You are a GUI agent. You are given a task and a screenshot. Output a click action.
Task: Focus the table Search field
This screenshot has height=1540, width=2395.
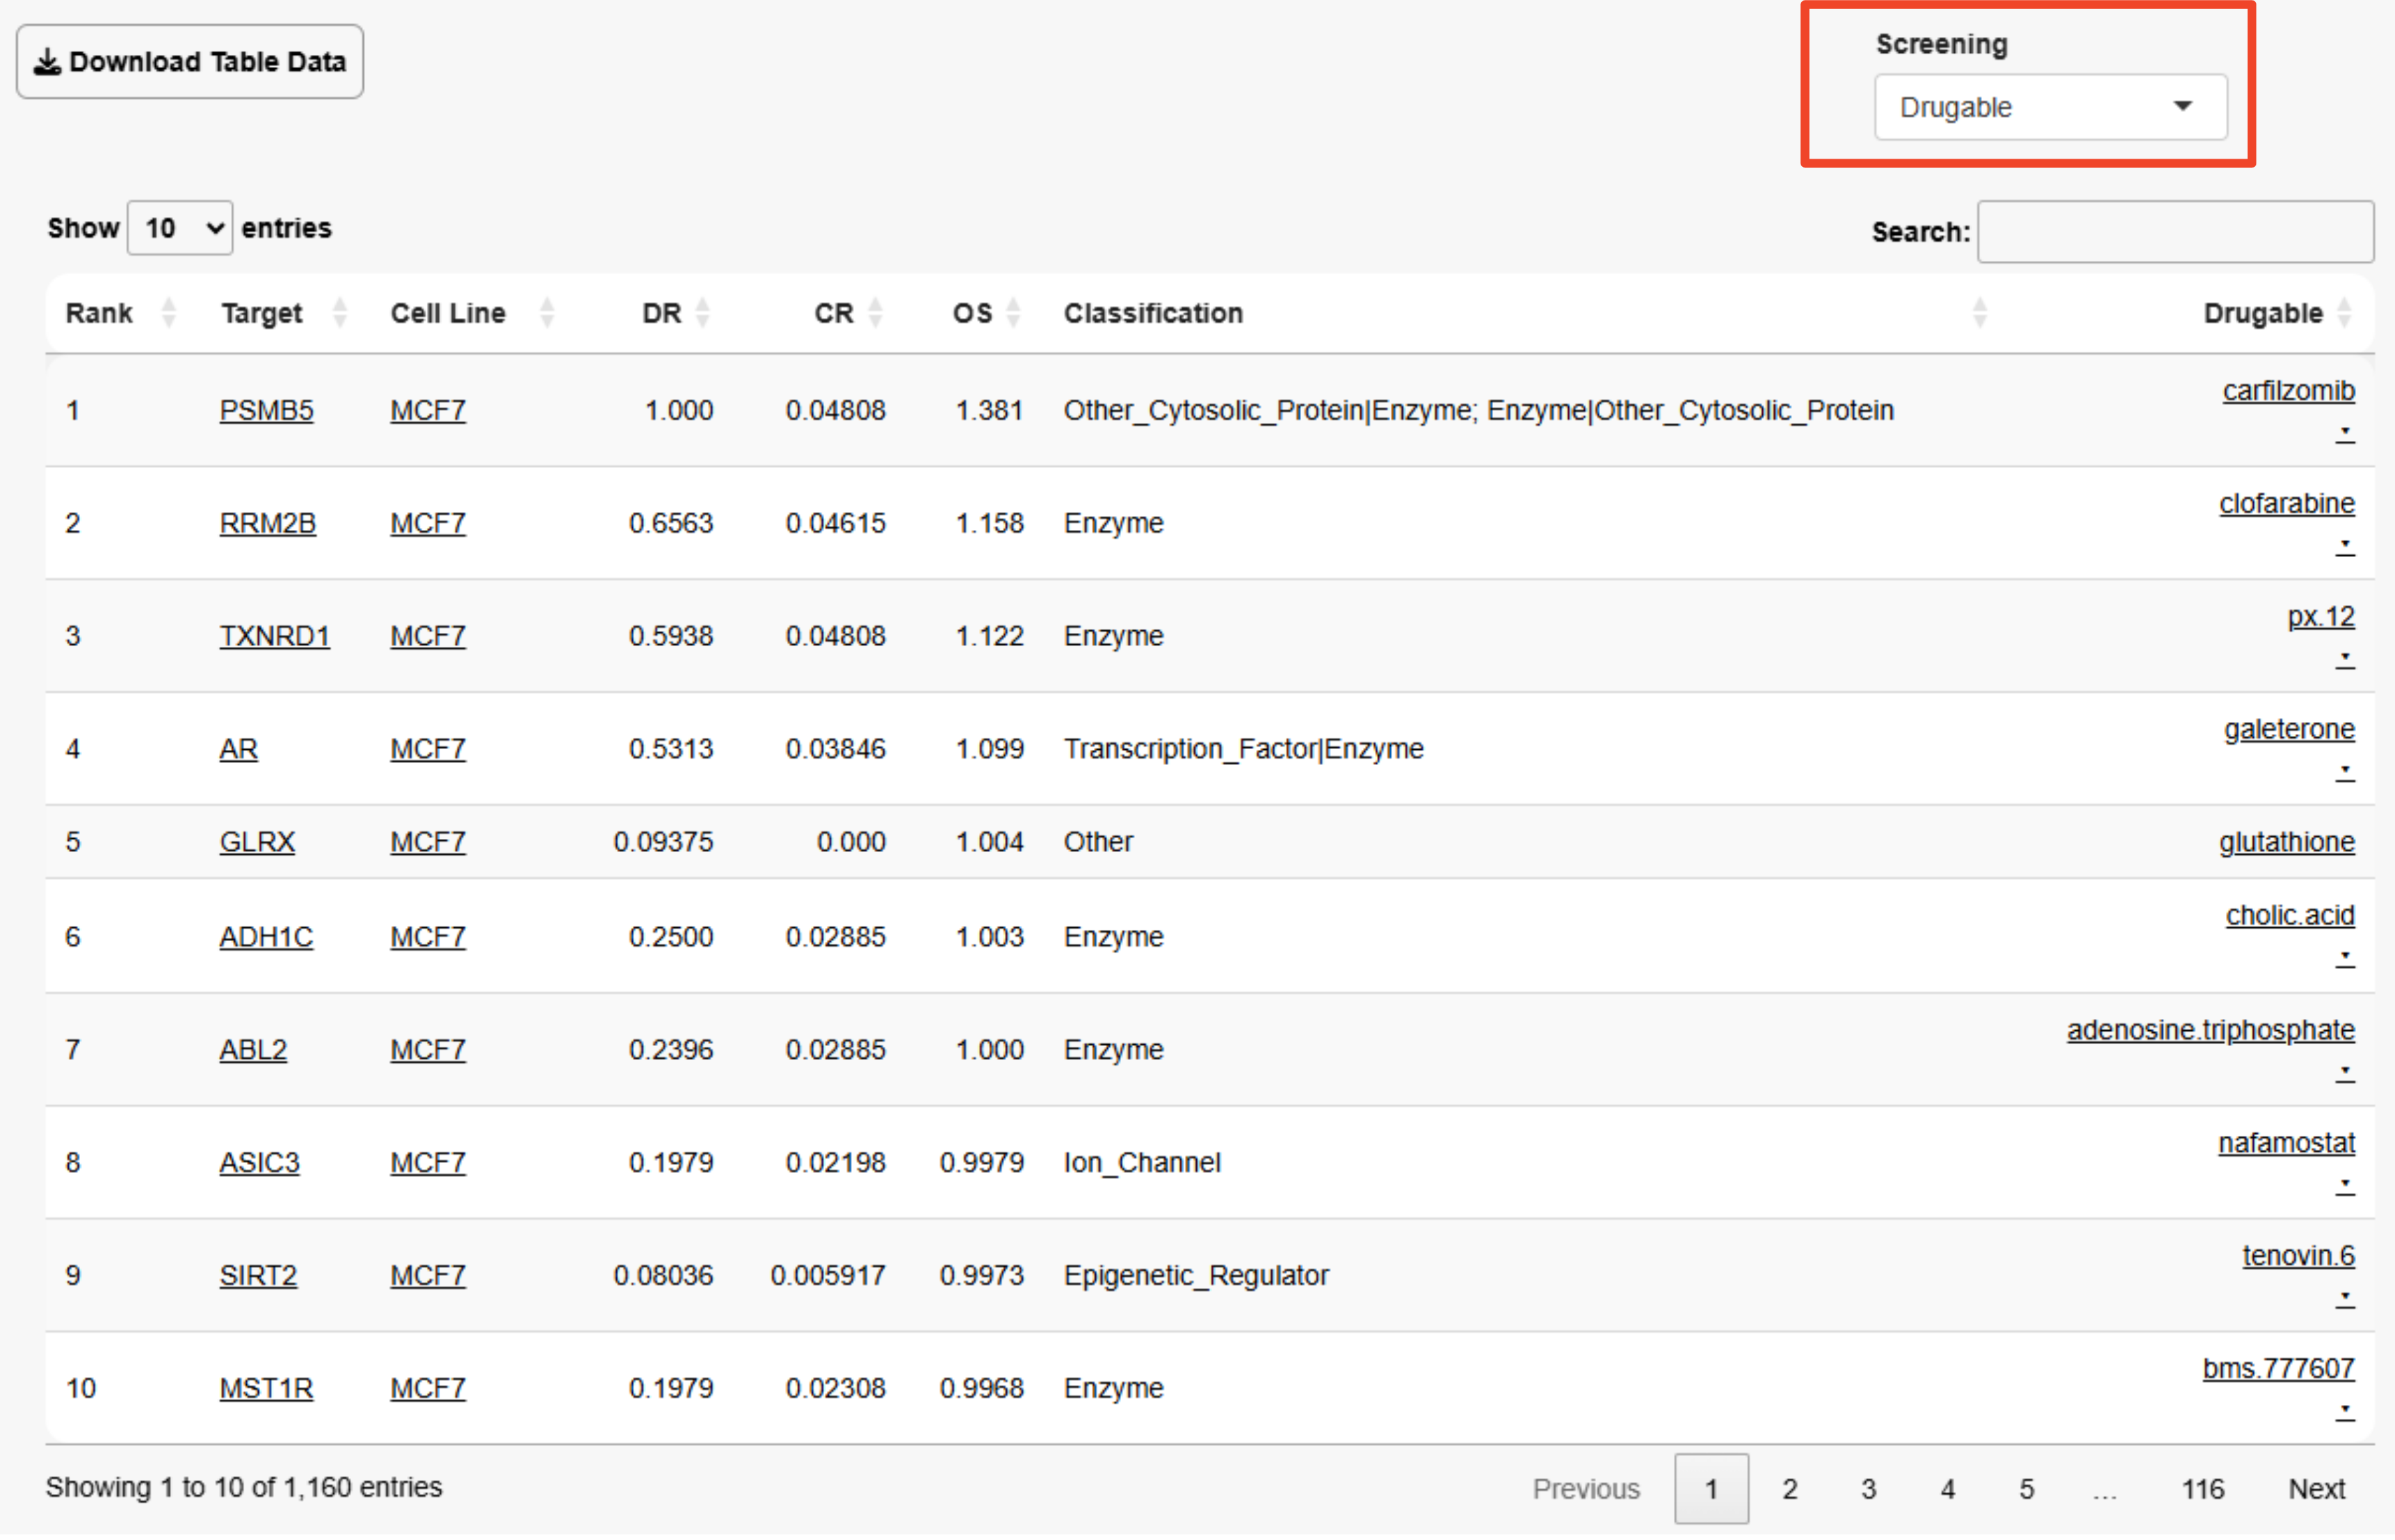(2175, 232)
